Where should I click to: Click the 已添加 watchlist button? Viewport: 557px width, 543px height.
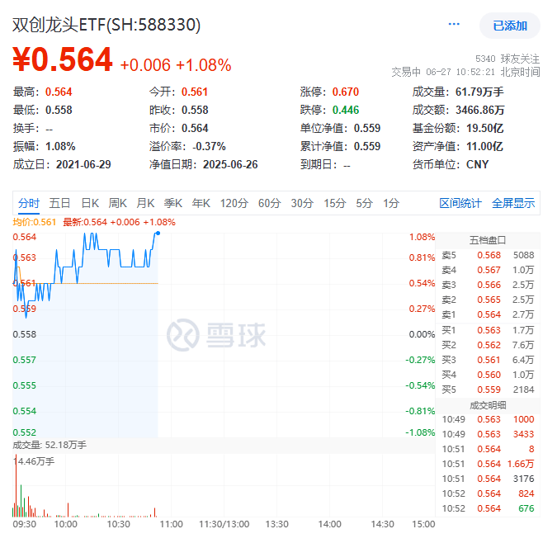(510, 26)
